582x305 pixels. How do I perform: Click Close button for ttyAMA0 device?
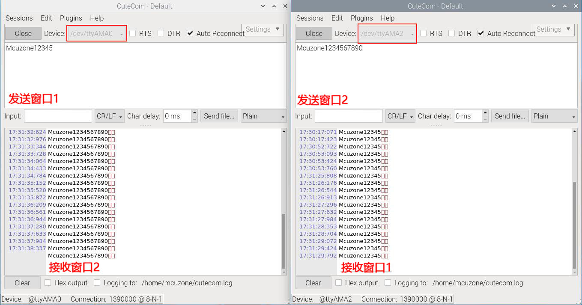(23, 33)
